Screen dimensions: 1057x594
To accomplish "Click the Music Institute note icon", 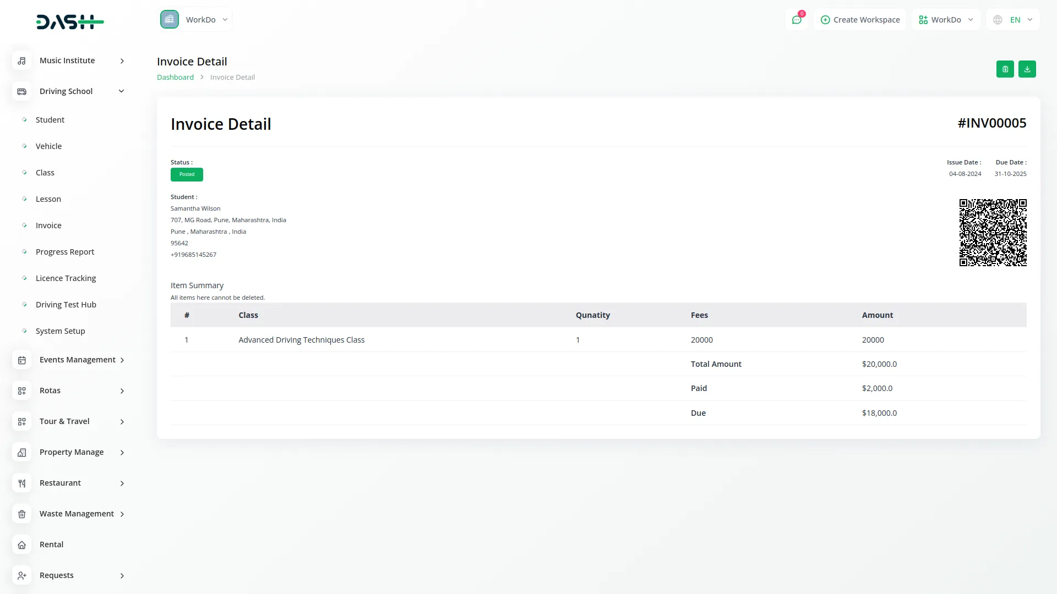I will pyautogui.click(x=21, y=61).
